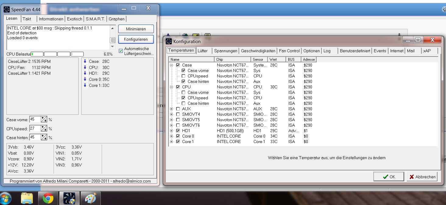Screen dimensions: 446x205
Task: Expand the SMIOVT6 tree node
Action: tap(172, 125)
